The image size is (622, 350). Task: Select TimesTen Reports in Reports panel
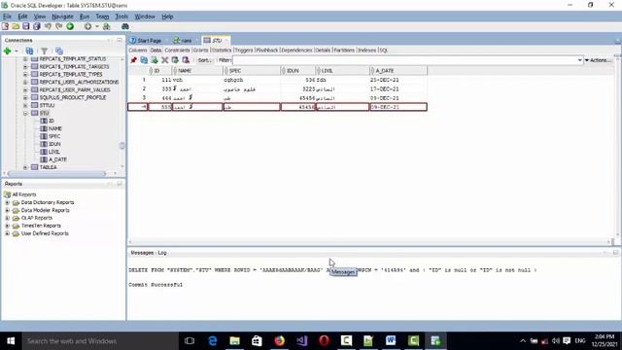coord(41,226)
